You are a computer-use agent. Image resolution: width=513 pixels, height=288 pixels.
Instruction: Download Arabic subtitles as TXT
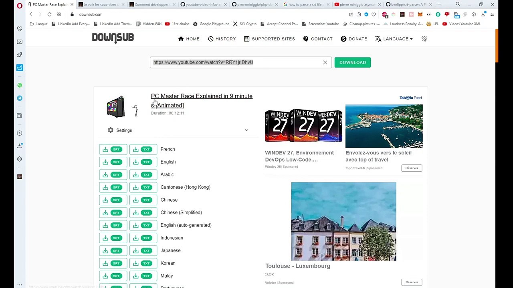(x=143, y=174)
